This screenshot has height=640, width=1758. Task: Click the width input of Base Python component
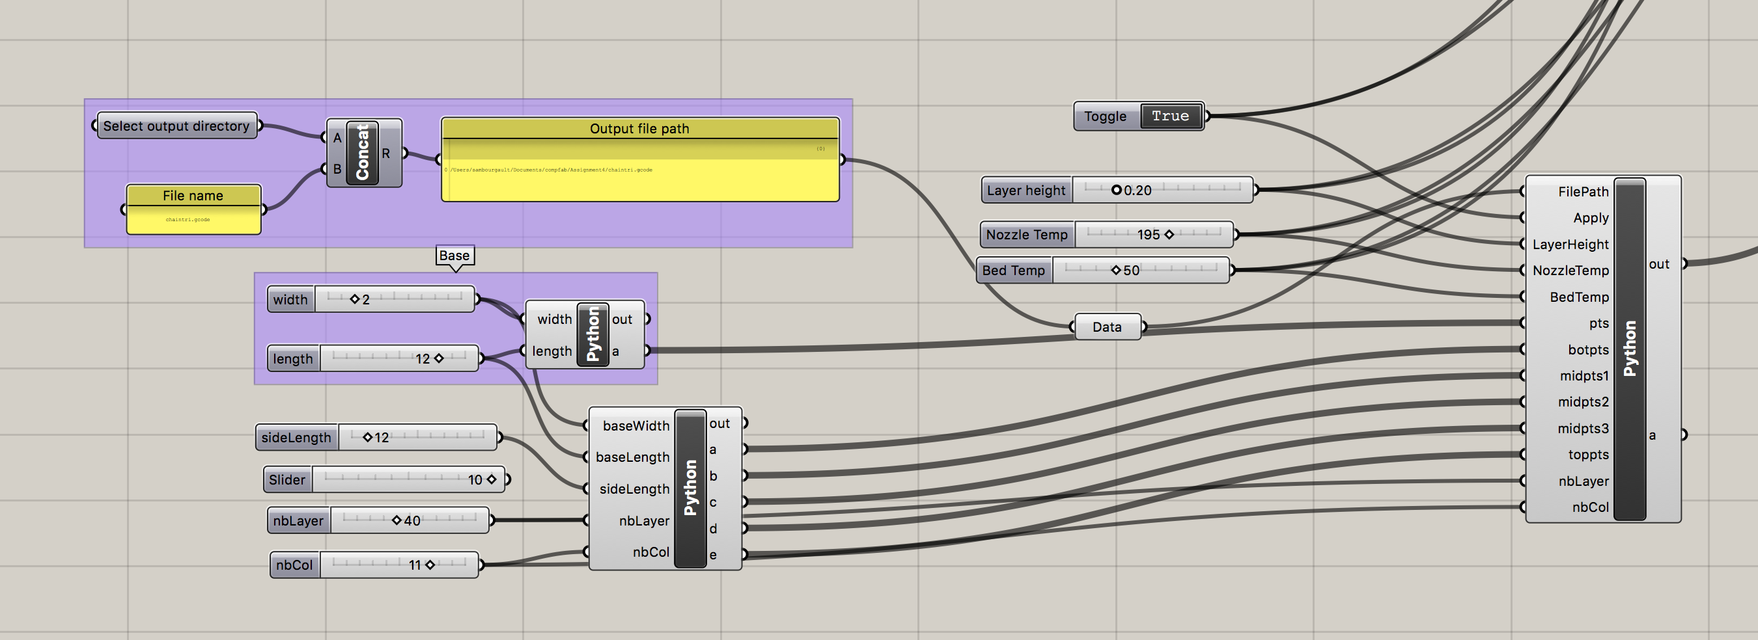pos(554,319)
